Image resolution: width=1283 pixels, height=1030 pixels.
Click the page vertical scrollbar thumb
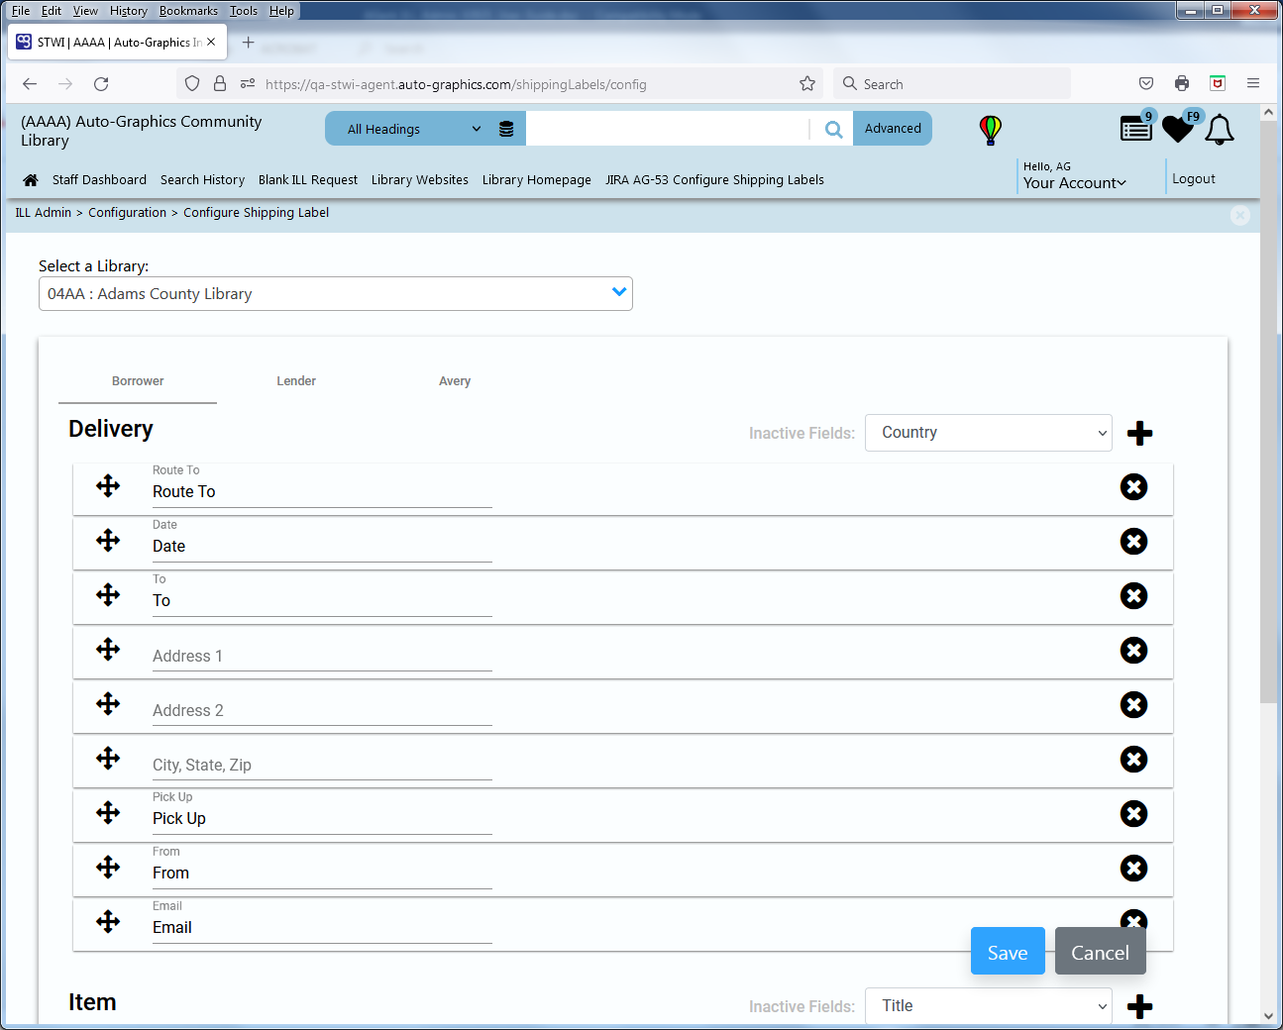coord(1268,411)
